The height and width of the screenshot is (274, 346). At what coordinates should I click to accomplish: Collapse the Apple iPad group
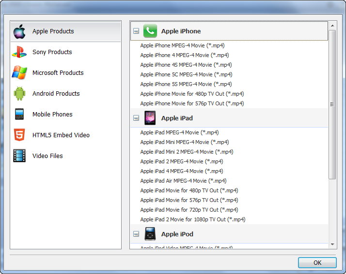(136, 118)
